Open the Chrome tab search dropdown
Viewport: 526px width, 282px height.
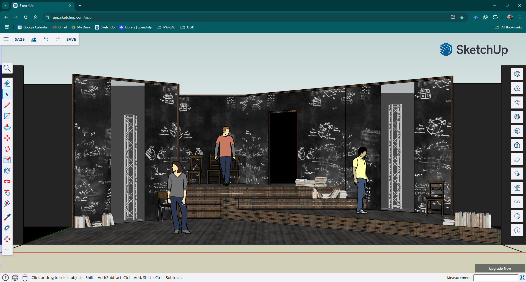click(x=5, y=5)
